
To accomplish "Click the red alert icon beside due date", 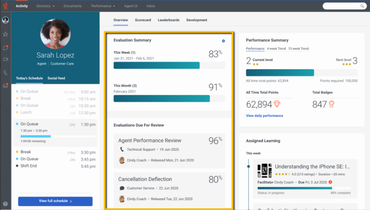I will [330, 182].
